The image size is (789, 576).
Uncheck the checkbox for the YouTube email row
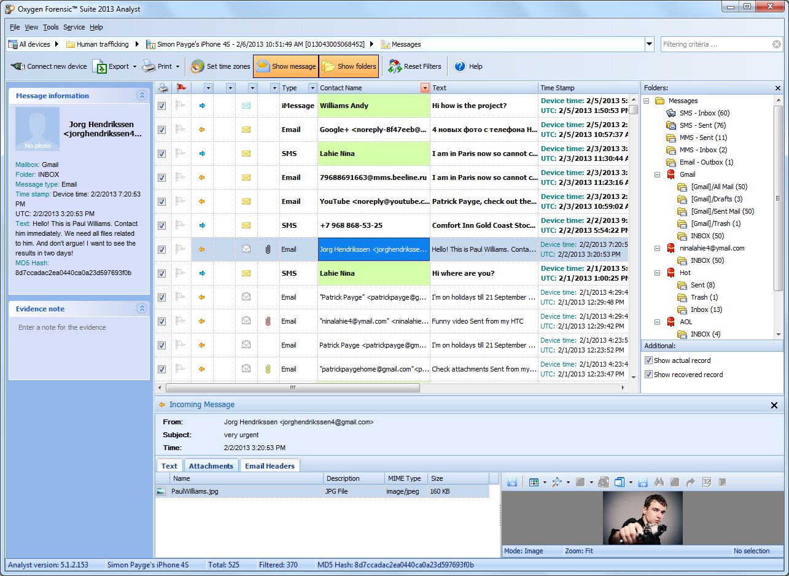(x=161, y=201)
